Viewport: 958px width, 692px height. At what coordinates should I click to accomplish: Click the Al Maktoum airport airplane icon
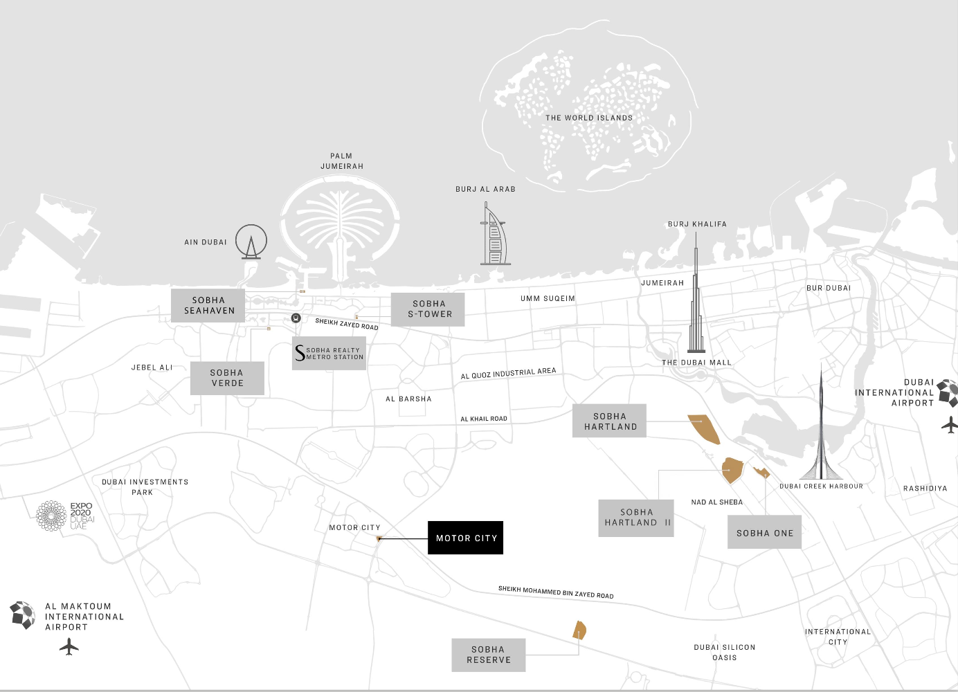point(69,648)
